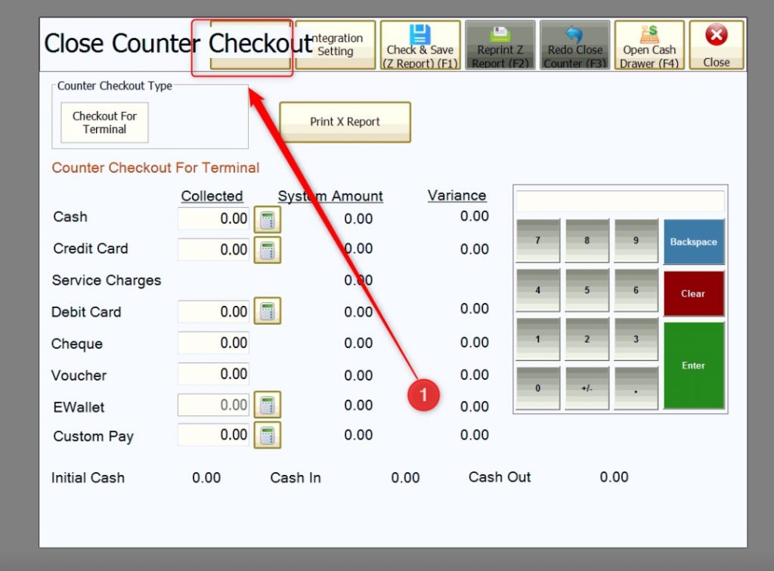Open calculator icon beside Credit Card field
The image size is (774, 571).
click(x=267, y=250)
